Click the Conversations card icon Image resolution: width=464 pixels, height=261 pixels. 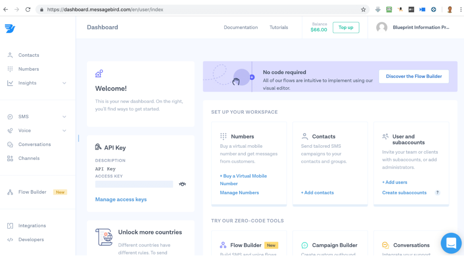point(385,245)
